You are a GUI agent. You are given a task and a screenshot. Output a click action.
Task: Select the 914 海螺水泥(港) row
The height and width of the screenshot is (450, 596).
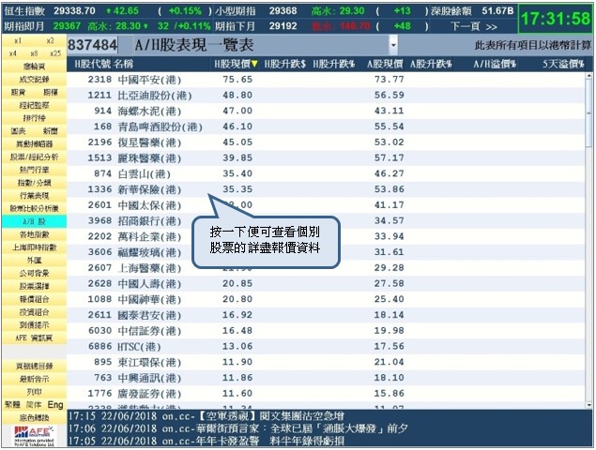(x=326, y=111)
